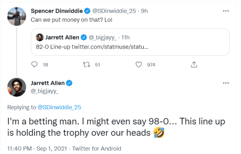Click Jarrett Allen's small avatar in quoted tweet
The image size is (241, 154).
(40, 37)
